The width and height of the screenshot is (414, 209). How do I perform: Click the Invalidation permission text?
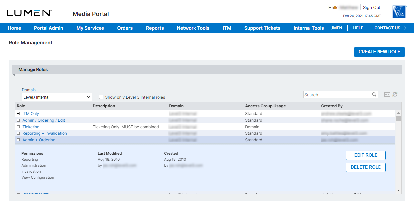click(31, 171)
